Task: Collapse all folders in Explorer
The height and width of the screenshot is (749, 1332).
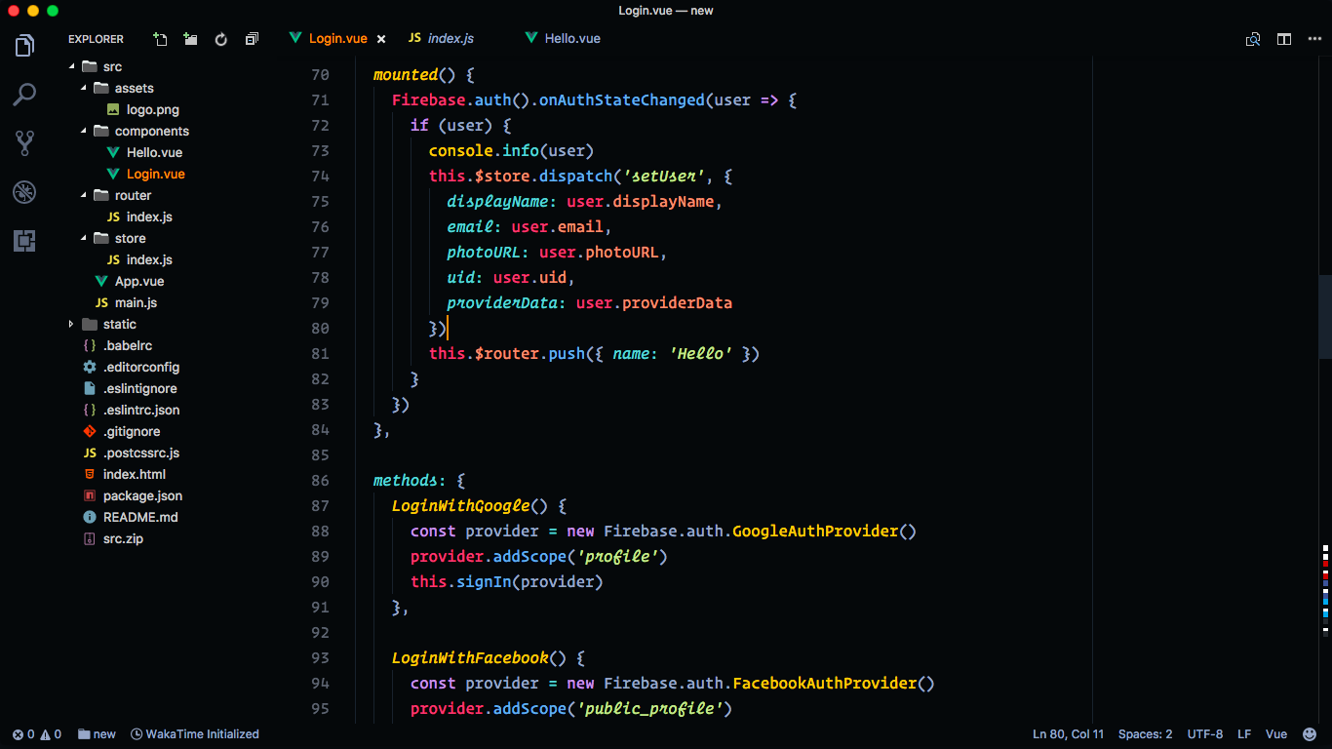Action: pos(252,39)
